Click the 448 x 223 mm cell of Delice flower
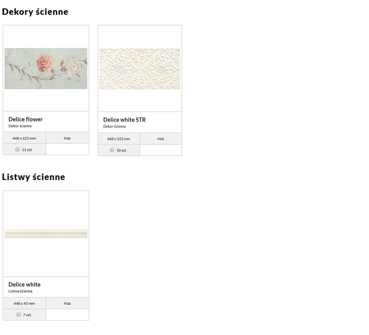Image resolution: width=369 pixels, height=335 pixels. tap(25, 138)
